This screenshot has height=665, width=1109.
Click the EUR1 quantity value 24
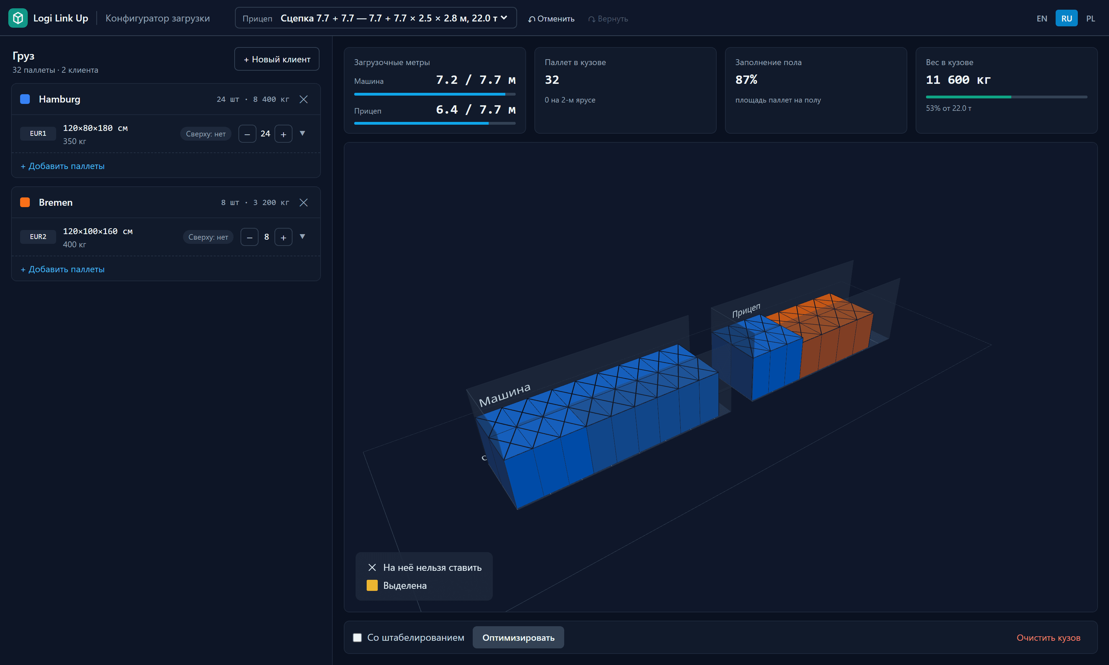tap(265, 134)
